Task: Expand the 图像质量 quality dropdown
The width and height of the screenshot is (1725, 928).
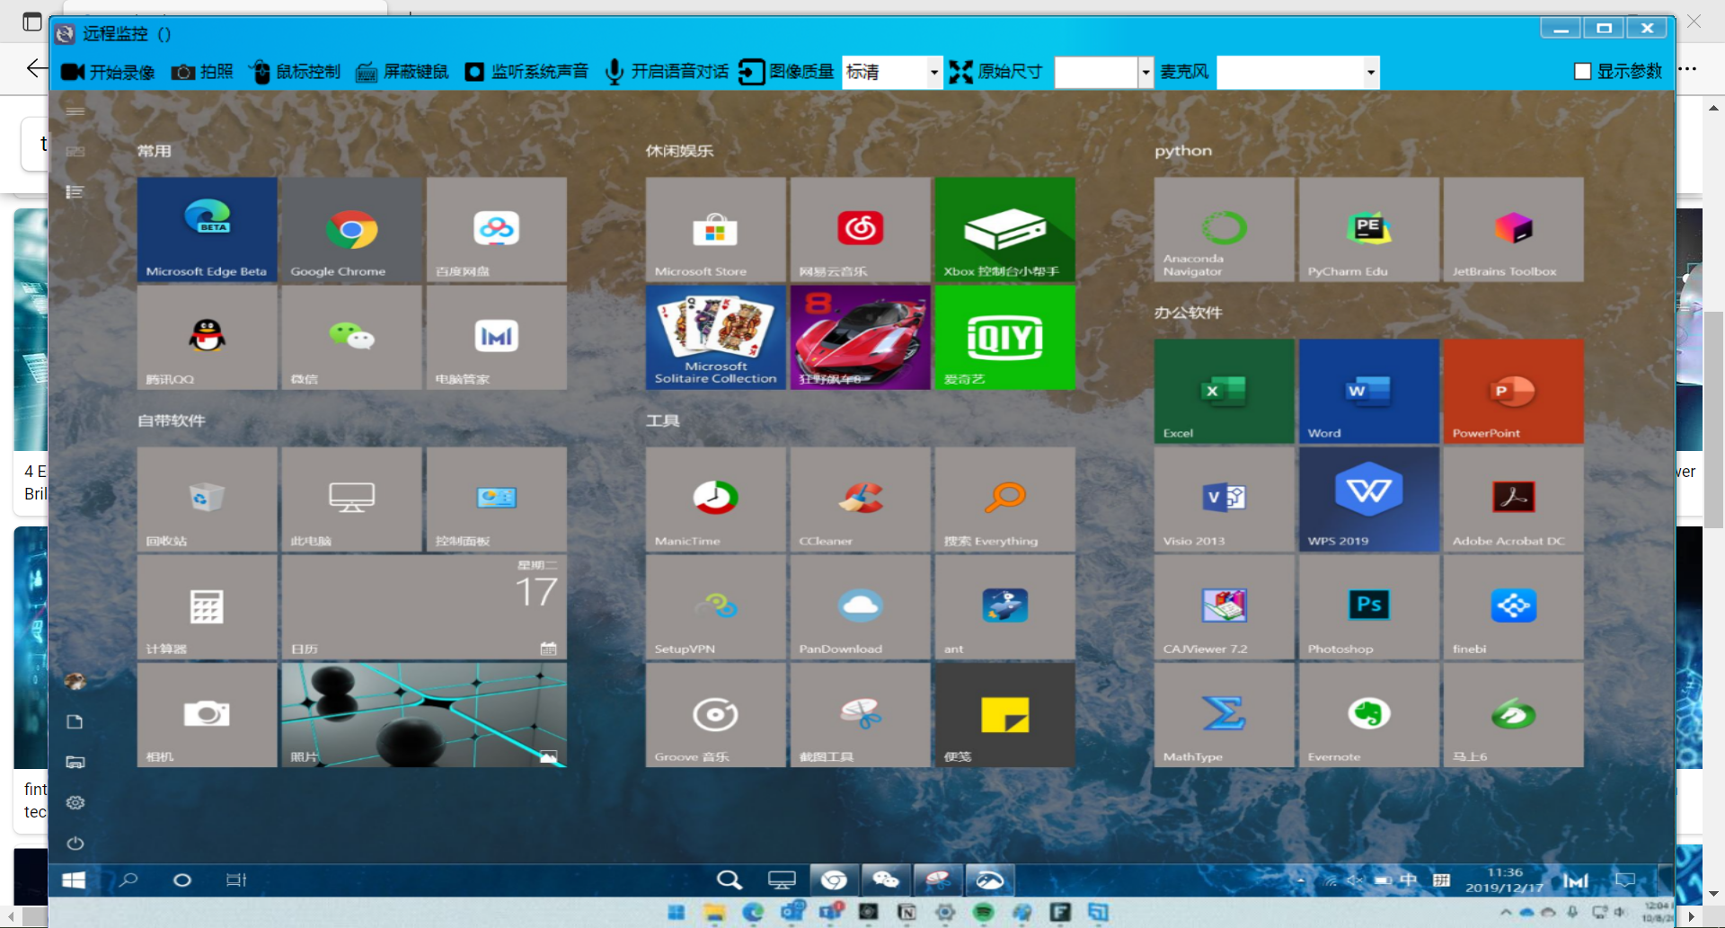Action: (933, 72)
